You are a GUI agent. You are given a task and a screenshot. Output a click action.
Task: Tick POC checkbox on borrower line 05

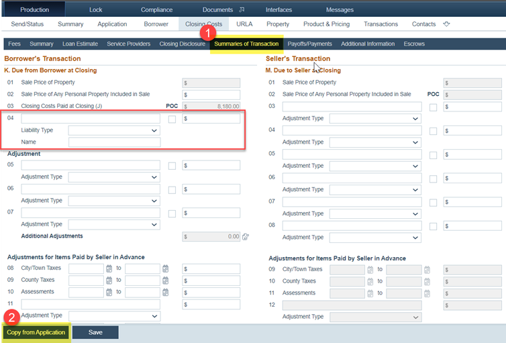172,166
